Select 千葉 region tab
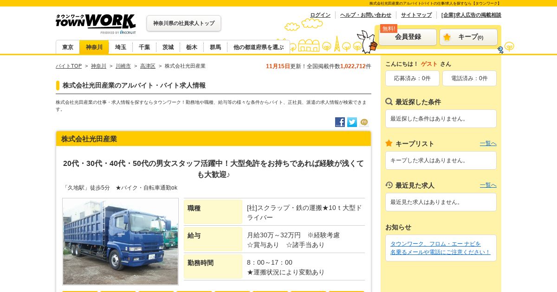 point(144,47)
